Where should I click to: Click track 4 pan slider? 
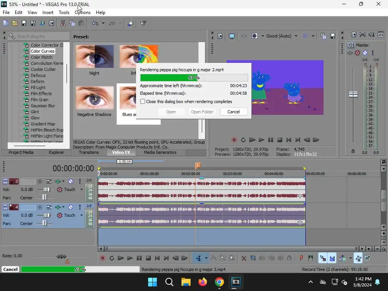click(x=44, y=224)
